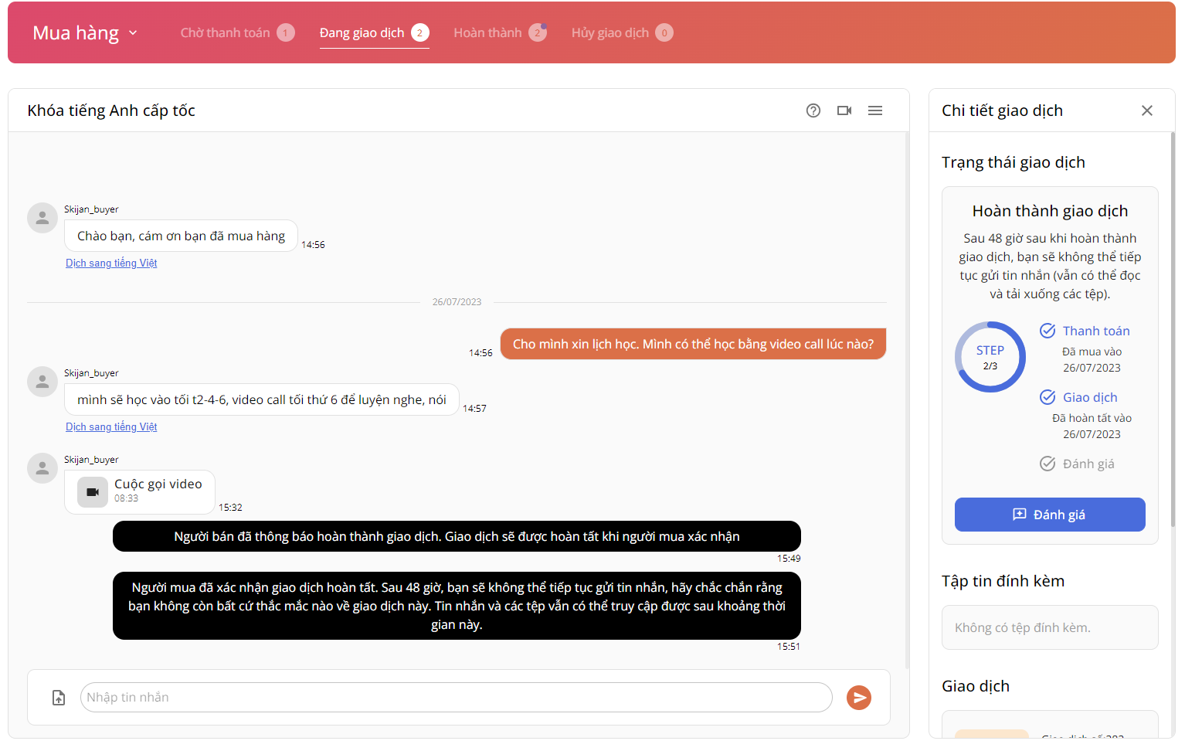Viewport: 1185px width, 751px height.
Task: Click the Tập tin đính kèm heading
Action: click(x=1003, y=581)
